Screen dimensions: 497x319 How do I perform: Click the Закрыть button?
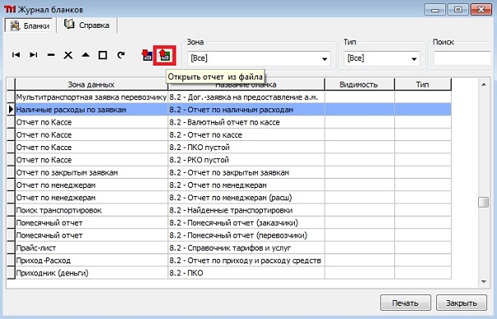click(462, 303)
